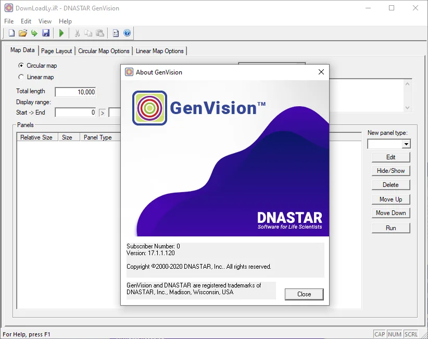This screenshot has height=339, width=428.
Task: Click the Move Up button
Action: (x=391, y=199)
